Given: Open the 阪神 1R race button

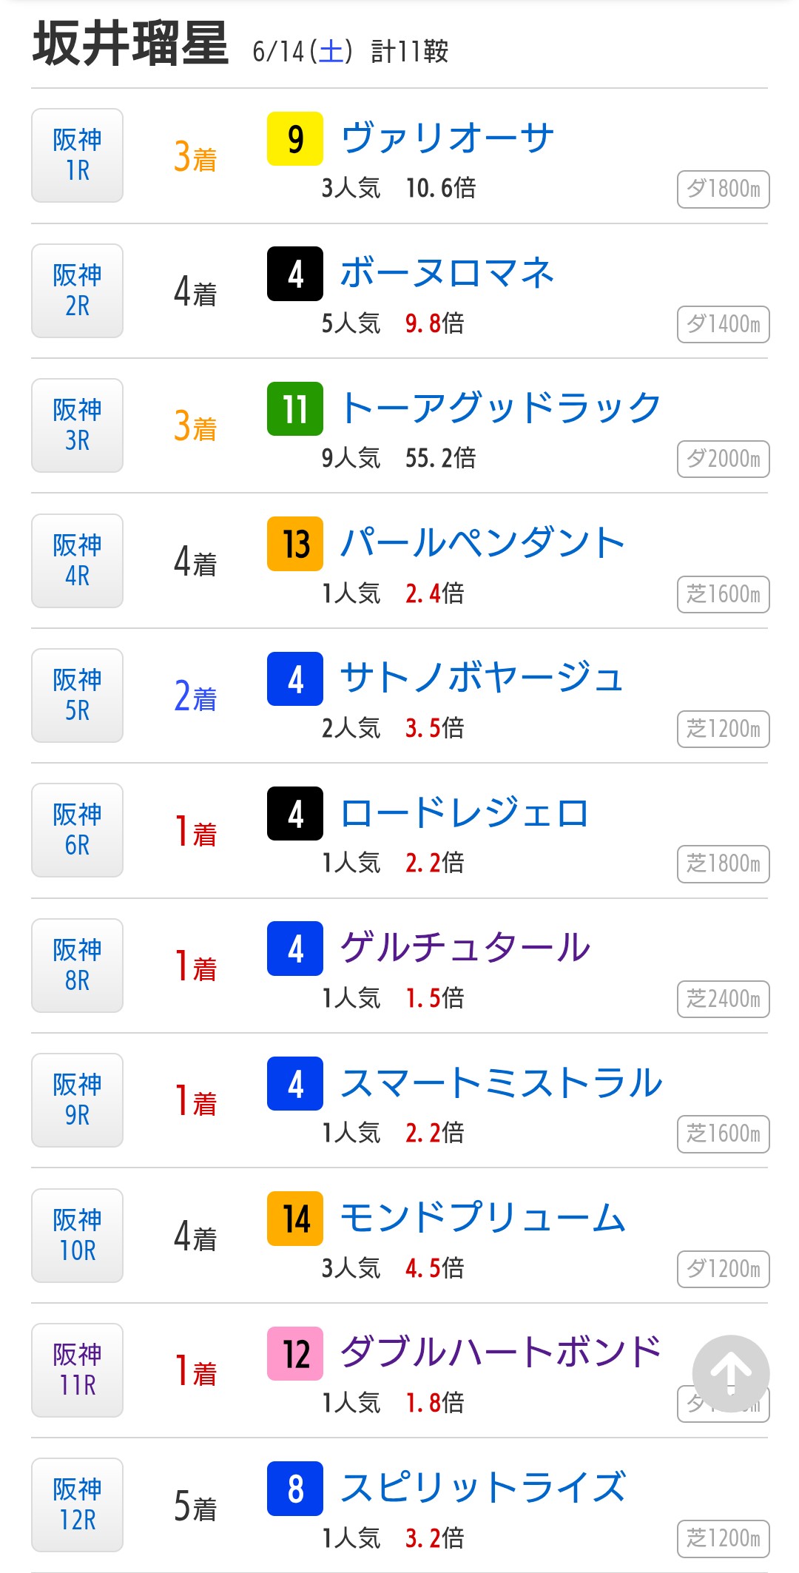Looking at the screenshot, I should point(77,155).
